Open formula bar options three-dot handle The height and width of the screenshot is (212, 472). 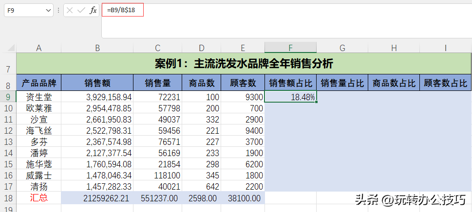coord(58,11)
